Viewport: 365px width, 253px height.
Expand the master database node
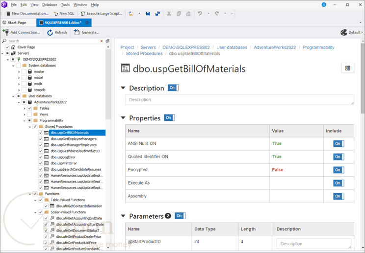point(19,72)
